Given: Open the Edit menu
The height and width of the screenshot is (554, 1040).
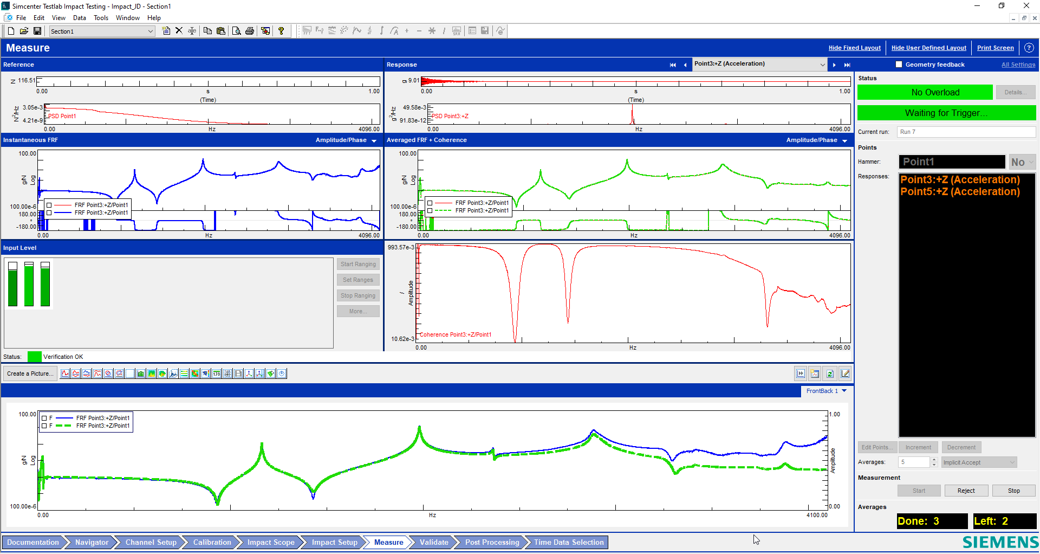Looking at the screenshot, I should (39, 18).
